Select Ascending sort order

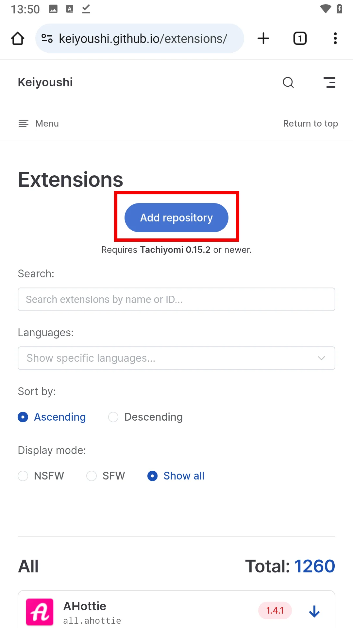pos(23,417)
